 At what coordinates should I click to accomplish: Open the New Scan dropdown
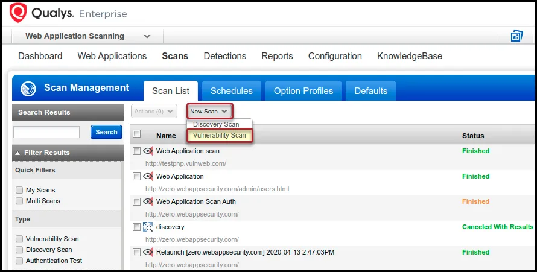209,111
